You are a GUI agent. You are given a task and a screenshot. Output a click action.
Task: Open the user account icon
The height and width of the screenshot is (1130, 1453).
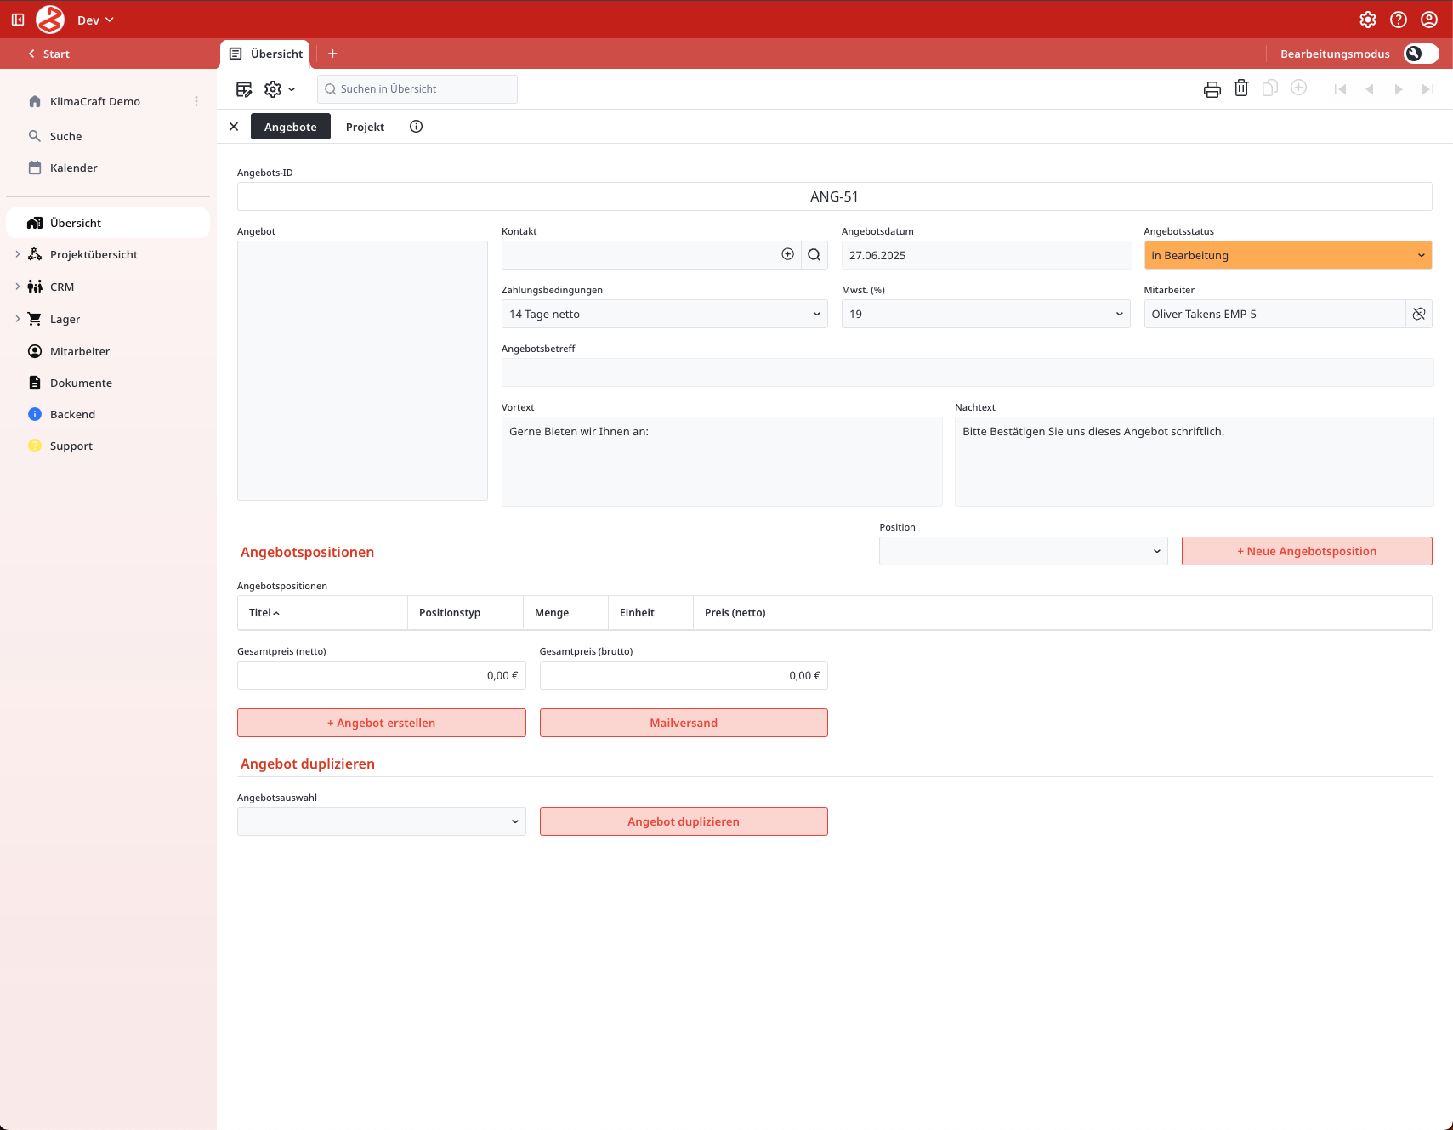[1428, 20]
